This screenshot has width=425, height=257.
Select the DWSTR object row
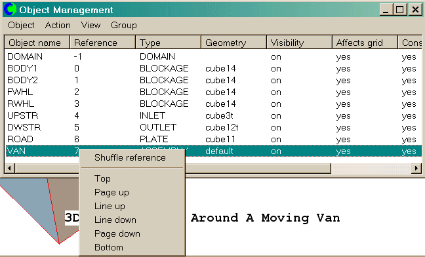[x=213, y=128]
